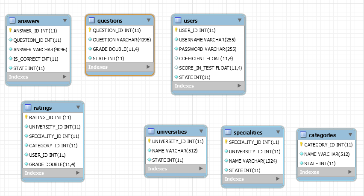Screen dimensions: 364x196
Task: Click the diamond icon beside USERNAME column
Action: click(176, 39)
